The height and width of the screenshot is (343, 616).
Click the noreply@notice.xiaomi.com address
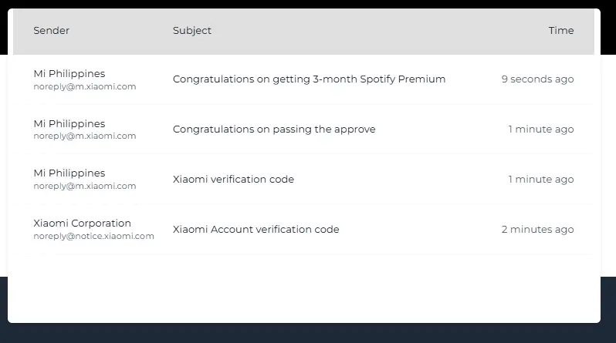93,237
